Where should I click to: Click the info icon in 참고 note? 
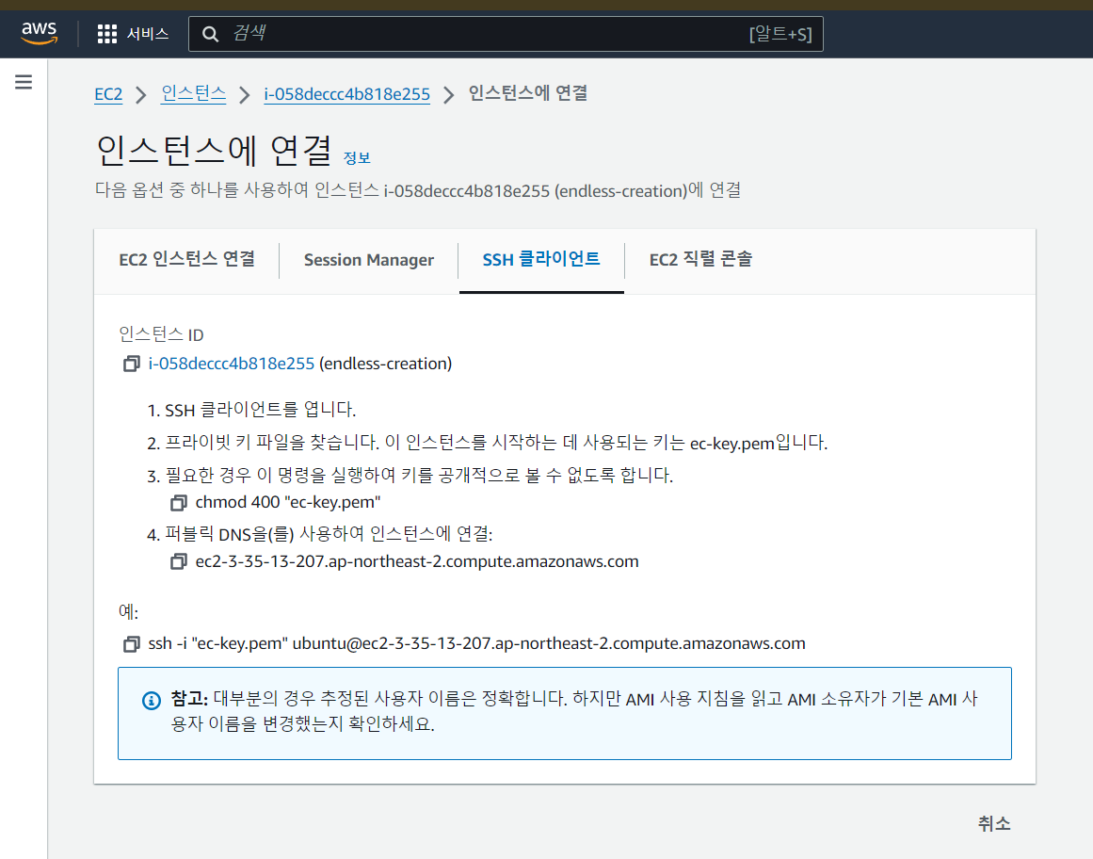[152, 700]
